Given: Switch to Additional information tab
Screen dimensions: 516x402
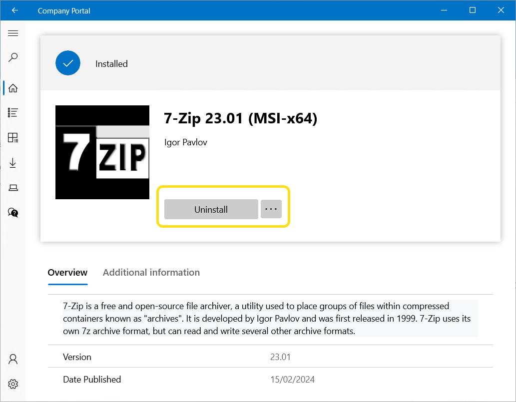Looking at the screenshot, I should (x=151, y=272).
